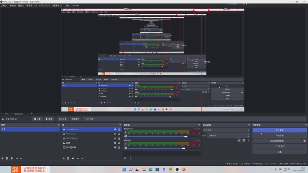Float the audio mixer dock panel
The height and width of the screenshot is (173, 308).
tap(199, 125)
